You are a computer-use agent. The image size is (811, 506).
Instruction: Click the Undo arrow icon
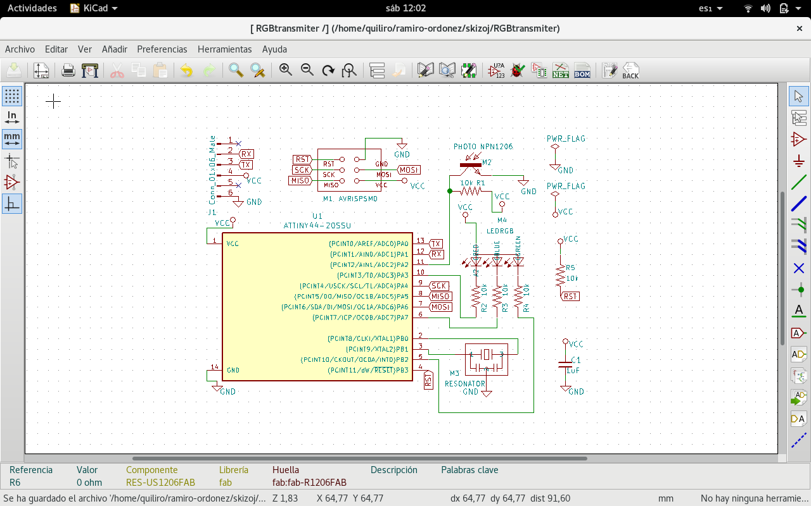tap(186, 70)
